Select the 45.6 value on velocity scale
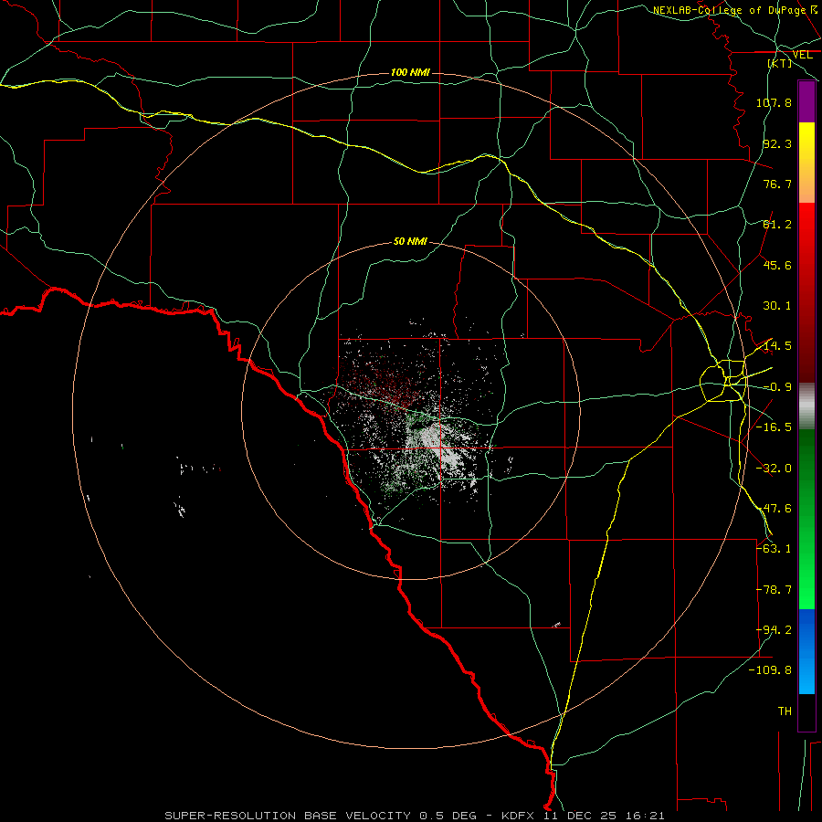The width and height of the screenshot is (822, 822). pyautogui.click(x=777, y=265)
